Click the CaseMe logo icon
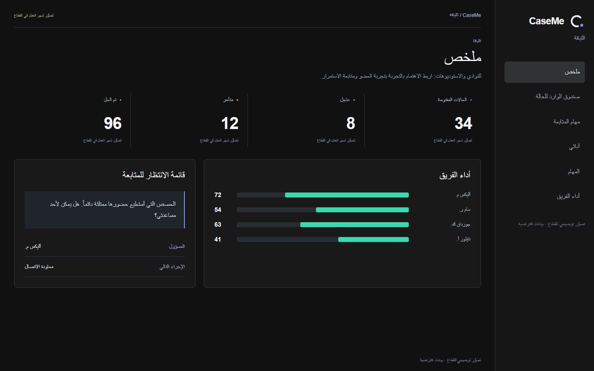This screenshot has width=594, height=371. click(577, 21)
